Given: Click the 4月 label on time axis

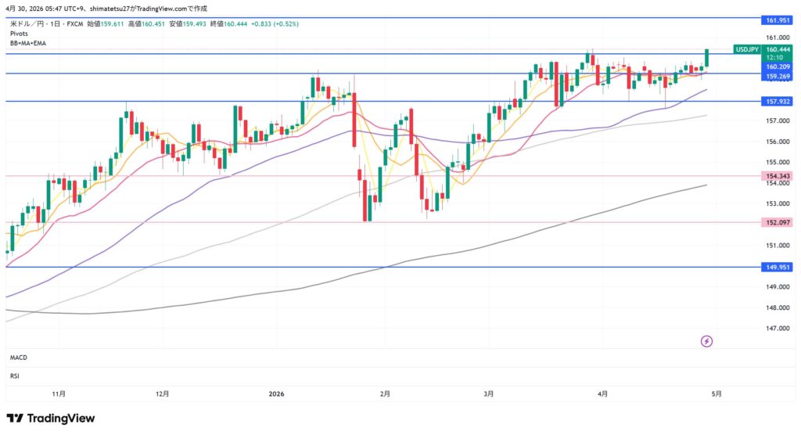Looking at the screenshot, I should 603,394.
